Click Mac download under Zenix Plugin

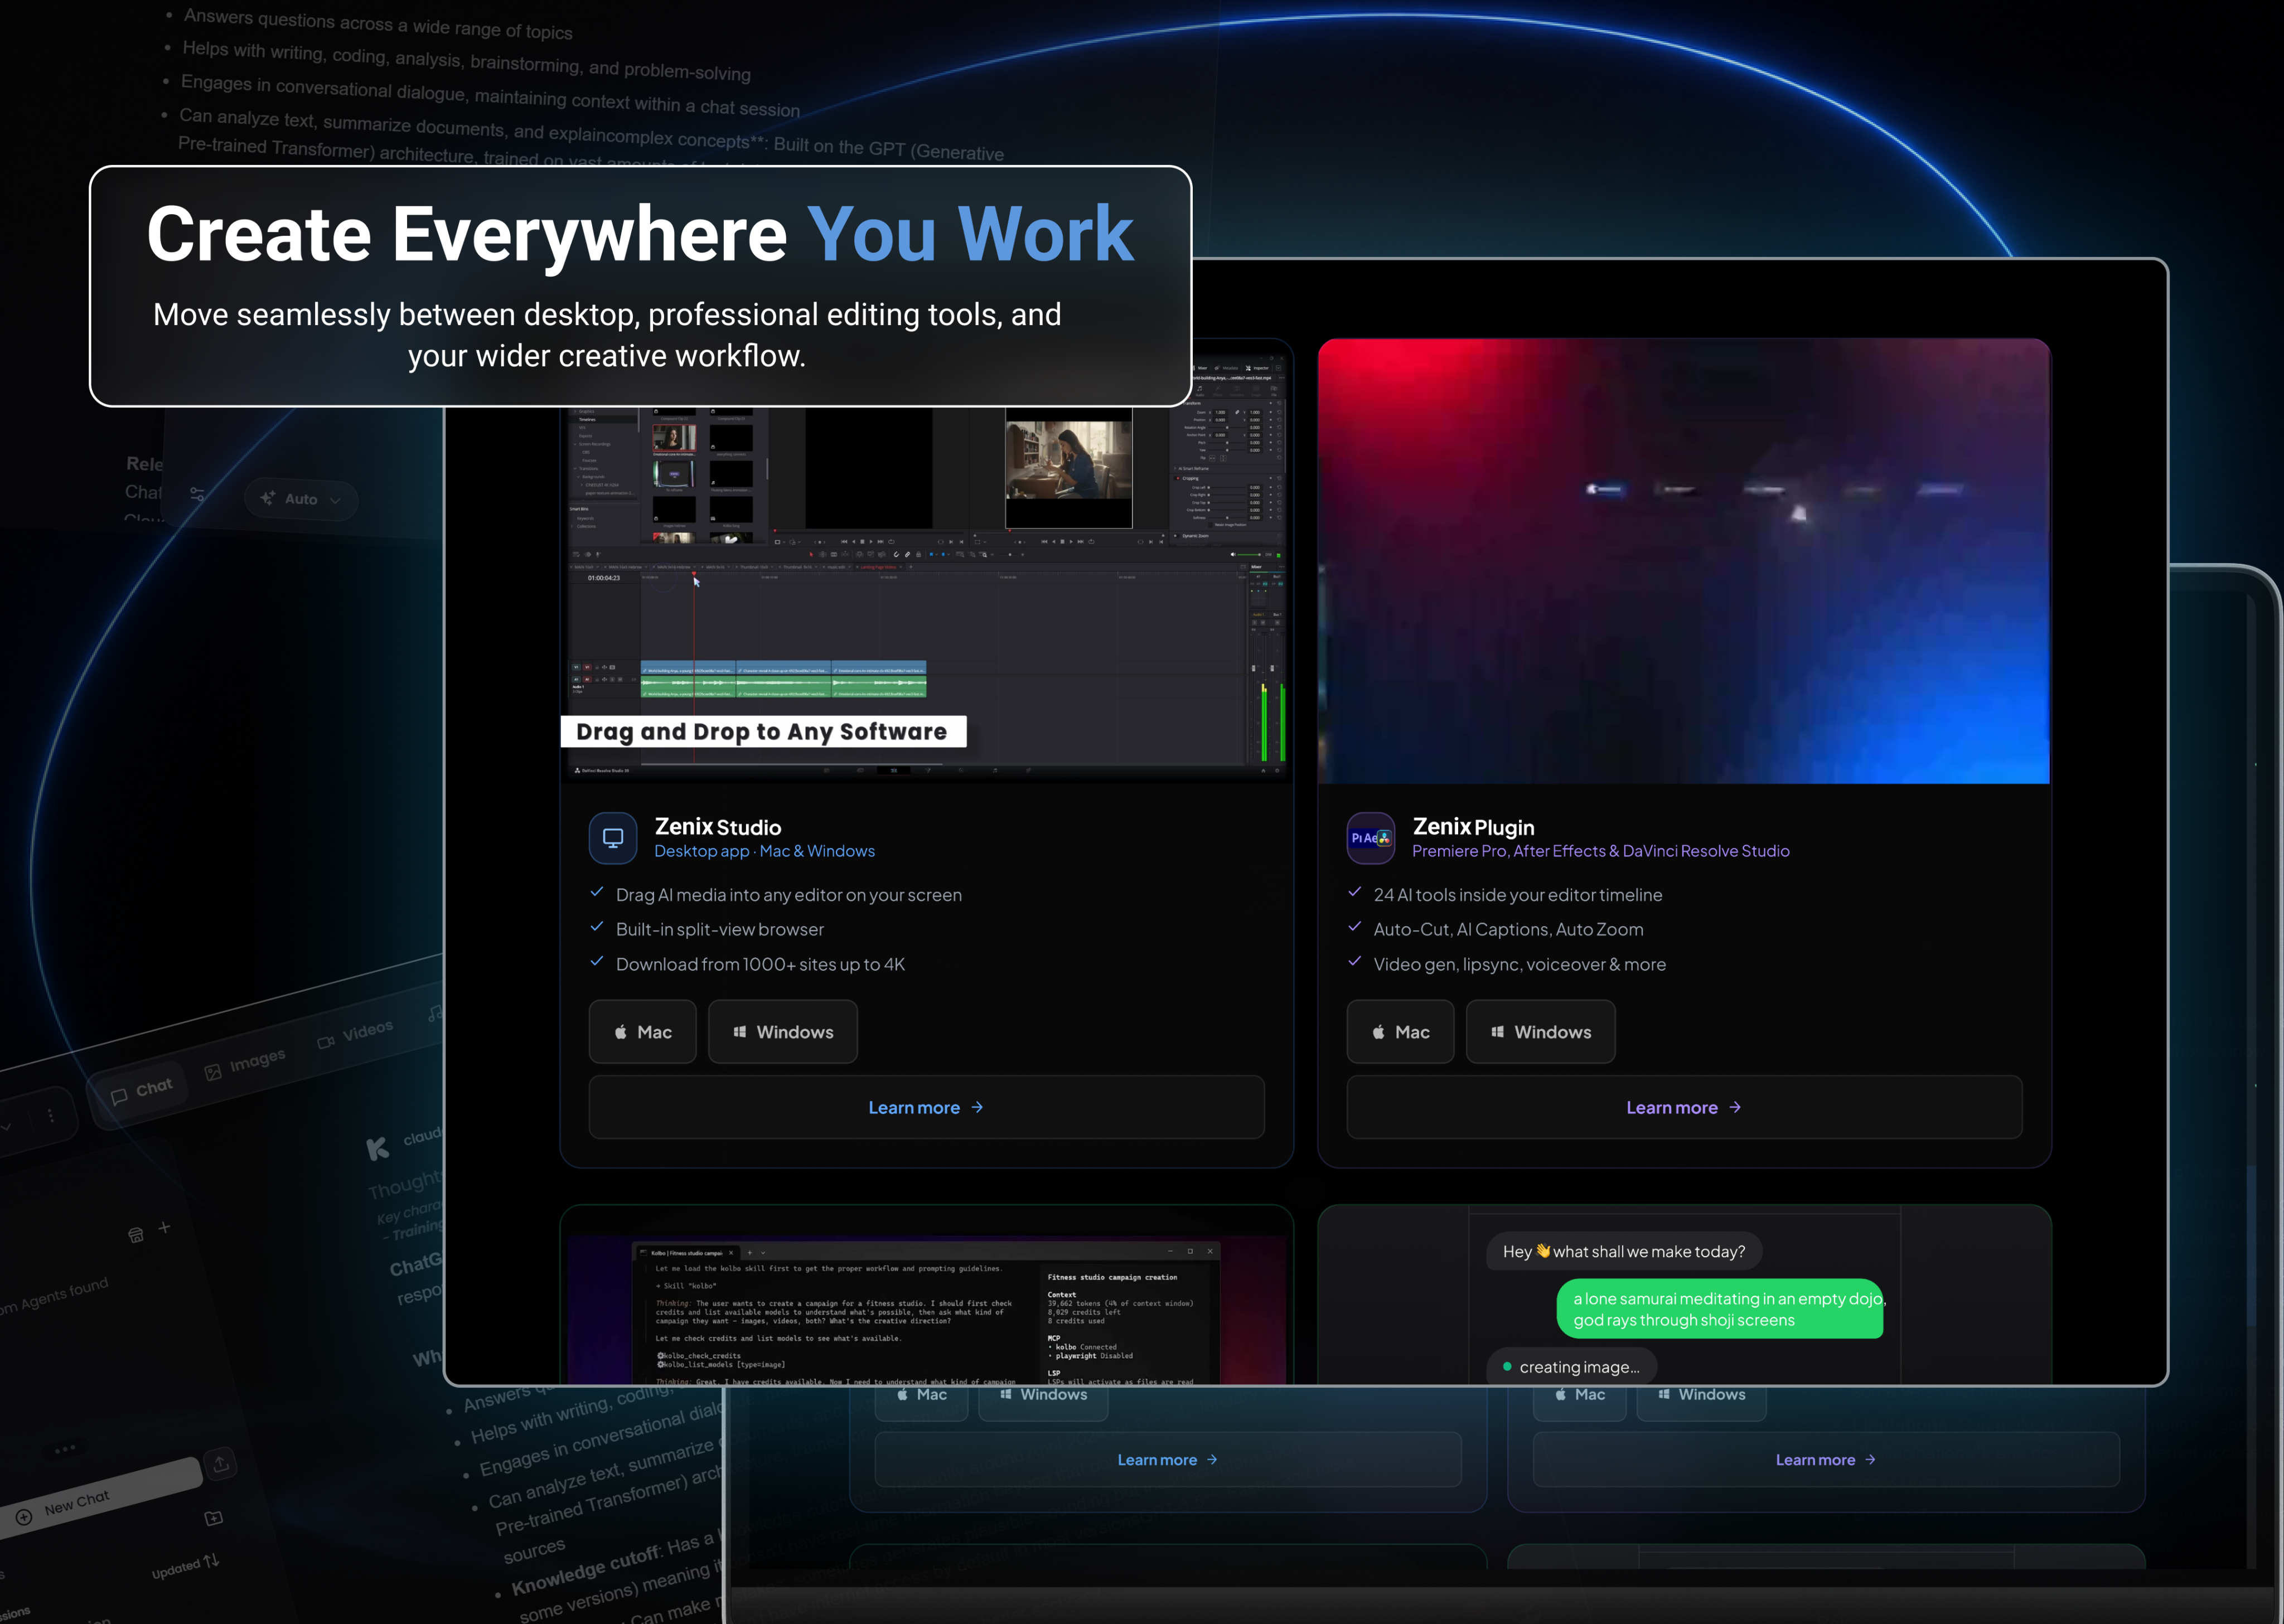(1400, 1032)
